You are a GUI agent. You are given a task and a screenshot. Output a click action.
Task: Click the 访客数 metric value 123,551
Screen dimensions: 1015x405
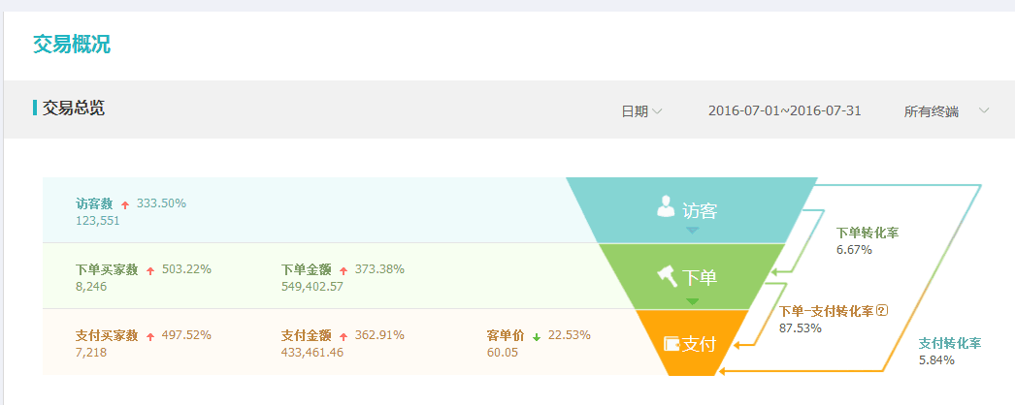click(x=98, y=221)
